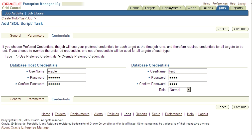Click Preferences link in the footer
The height and width of the screenshot is (135, 252).
(x=174, y=114)
